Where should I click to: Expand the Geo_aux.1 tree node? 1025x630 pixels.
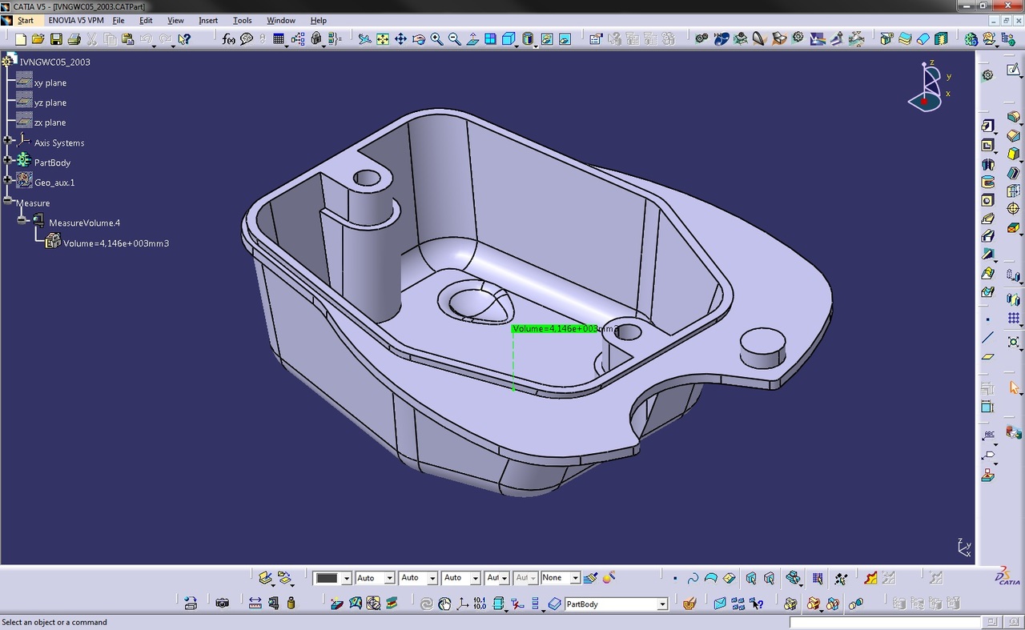click(8, 180)
